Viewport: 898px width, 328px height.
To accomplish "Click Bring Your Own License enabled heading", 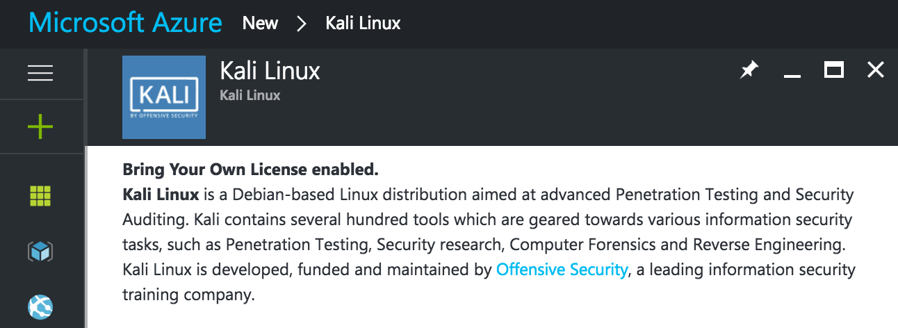I will (250, 170).
